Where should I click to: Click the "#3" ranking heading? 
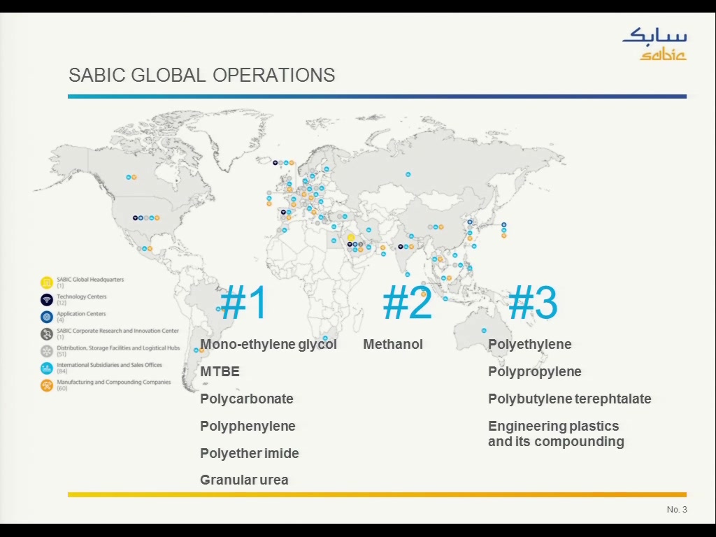[533, 302]
